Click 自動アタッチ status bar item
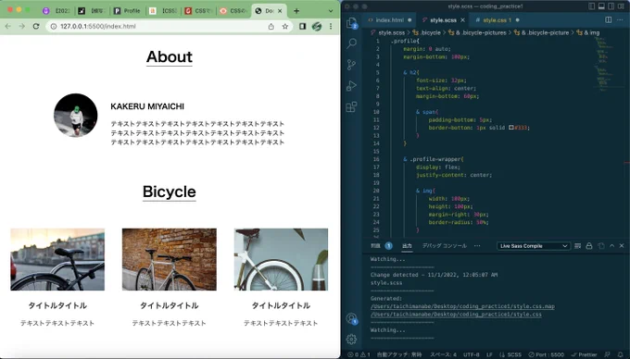The image size is (630, 359). [399, 354]
